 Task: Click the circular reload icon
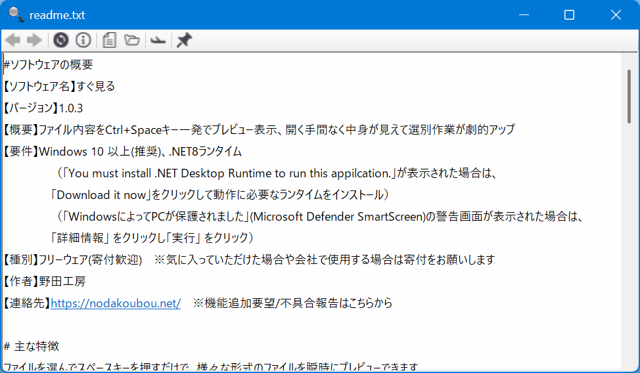pos(61,40)
